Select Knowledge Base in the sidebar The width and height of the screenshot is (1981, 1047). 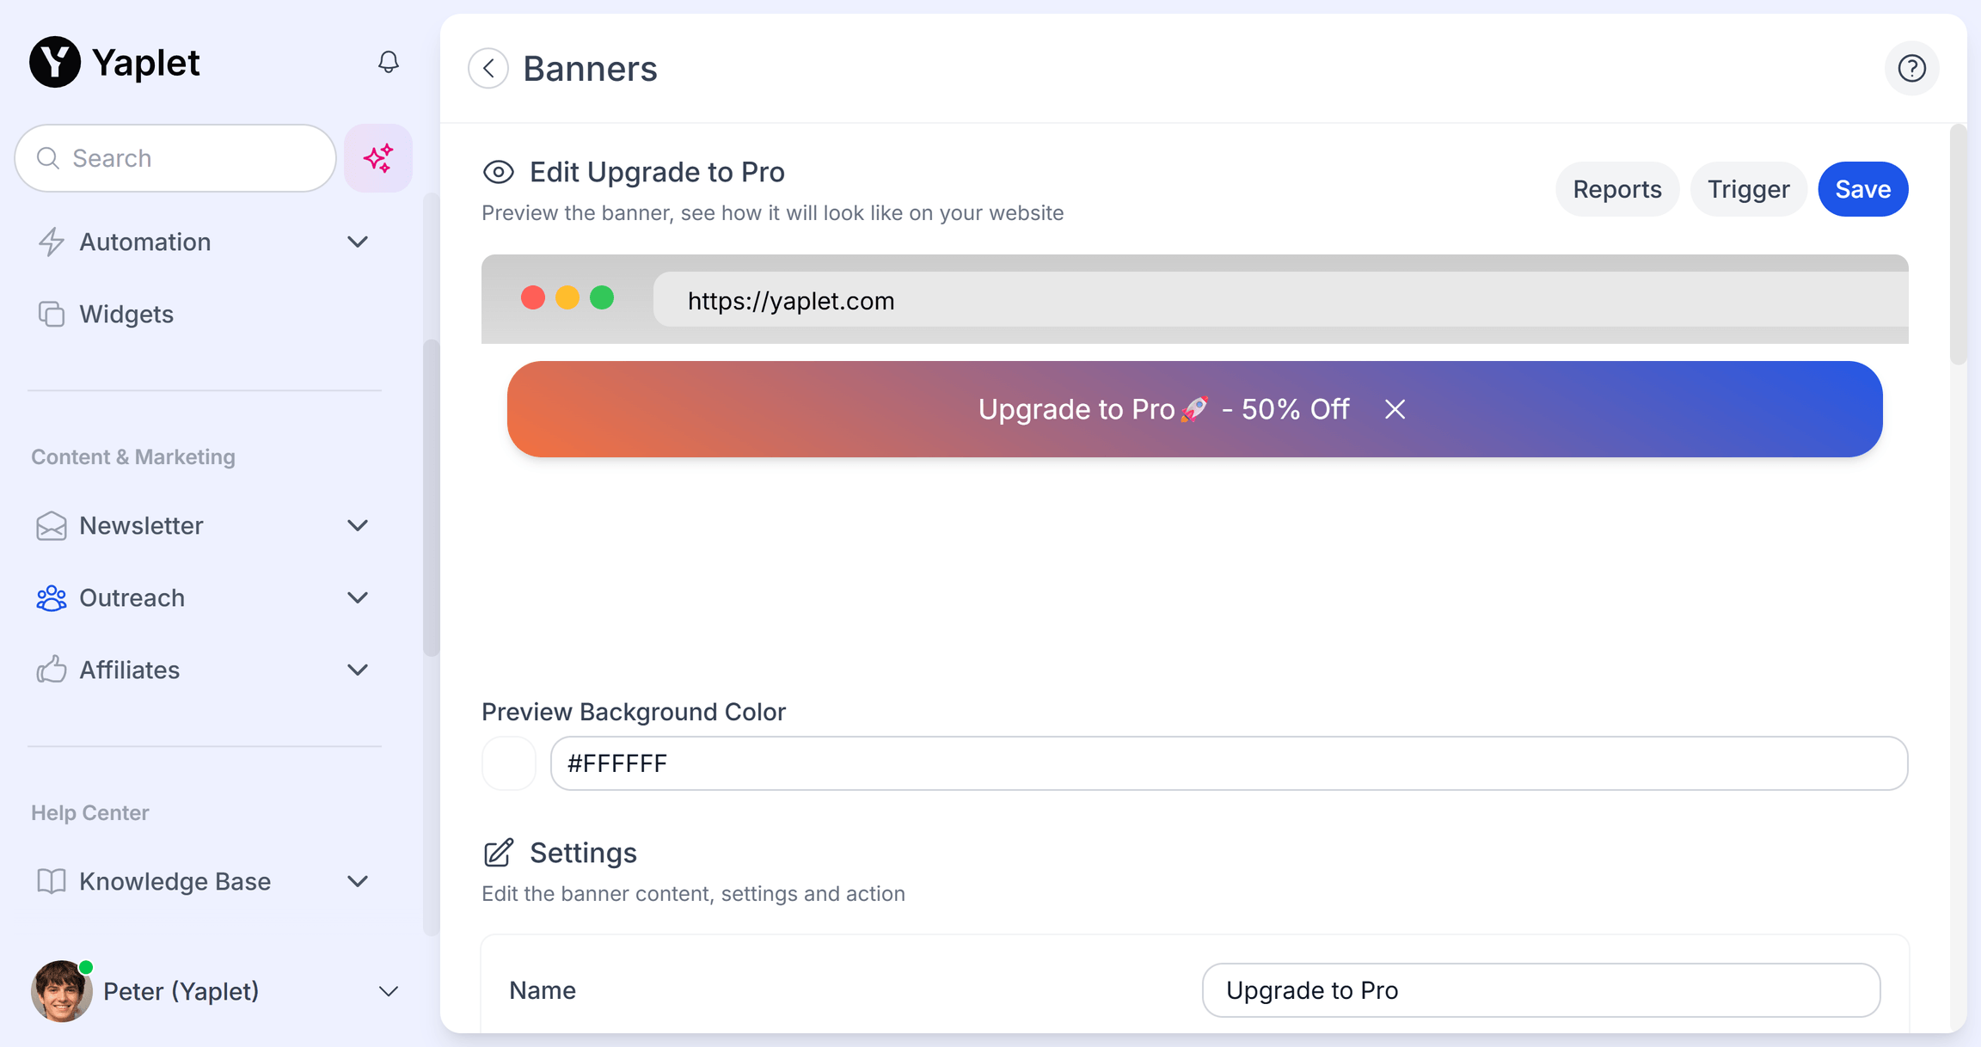pos(175,881)
